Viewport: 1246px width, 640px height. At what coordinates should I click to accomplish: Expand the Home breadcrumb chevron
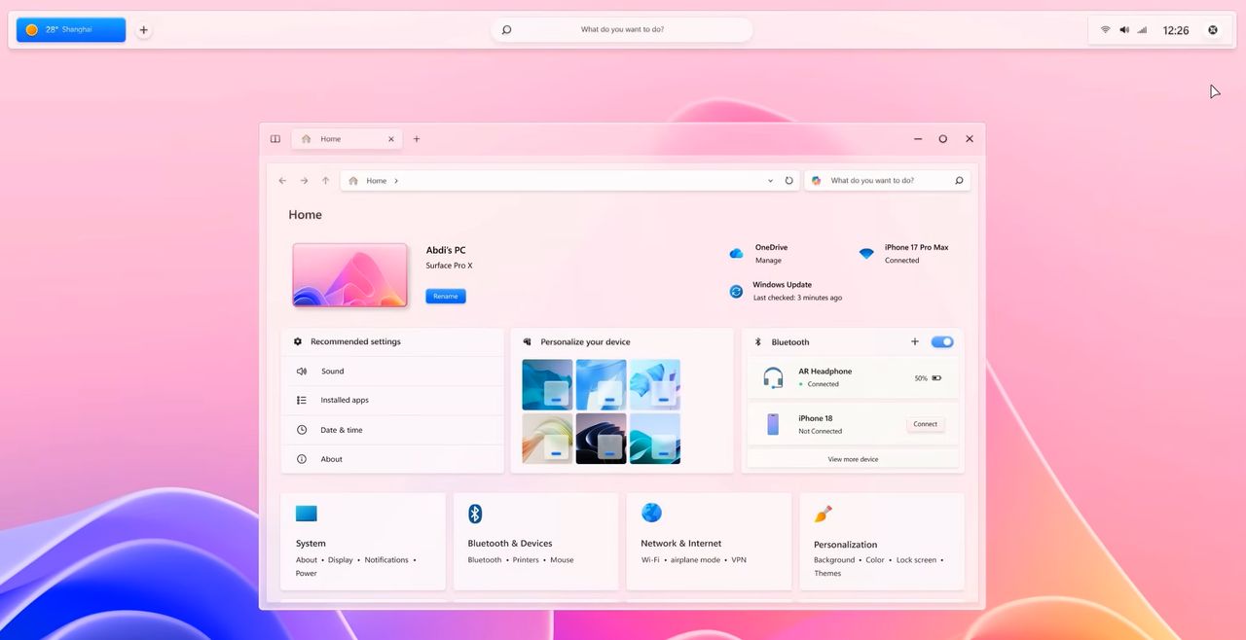point(397,180)
